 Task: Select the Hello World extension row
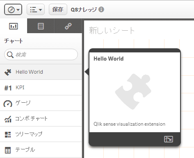pos(41,72)
